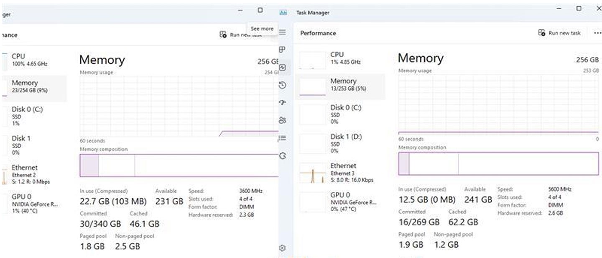Open the Users page icon
Image resolution: width=602 pixels, height=258 pixels.
coord(283,121)
